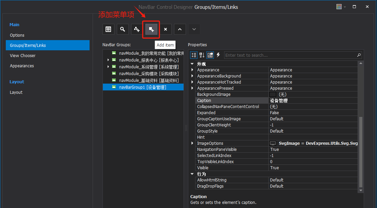Expand navModule_系统管理 tree node
Image resolution: width=377 pixels, height=208 pixels.
(x=108, y=67)
